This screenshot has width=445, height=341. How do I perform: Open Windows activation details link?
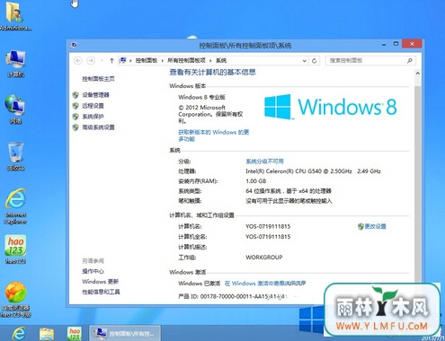(x=265, y=284)
